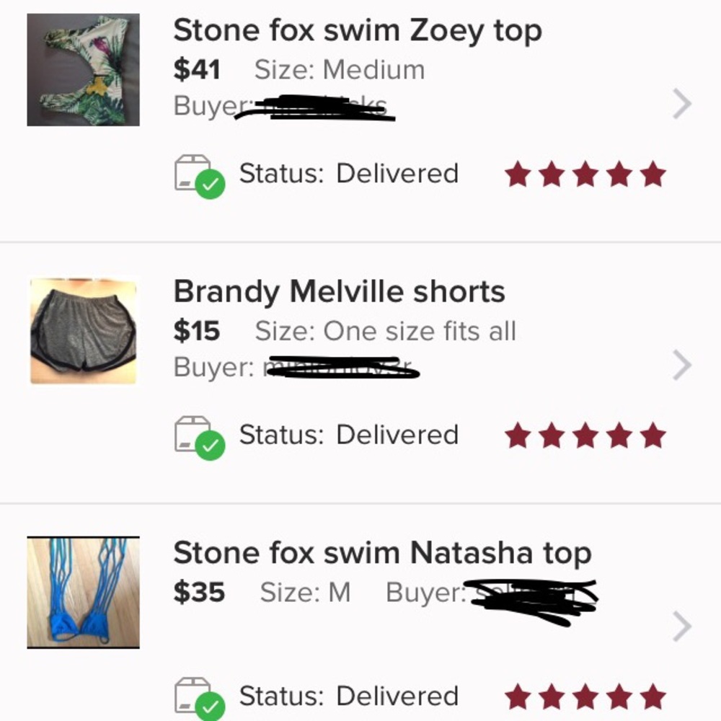Click the third star on Natasha top rating
The image size is (721, 721).
tap(584, 696)
